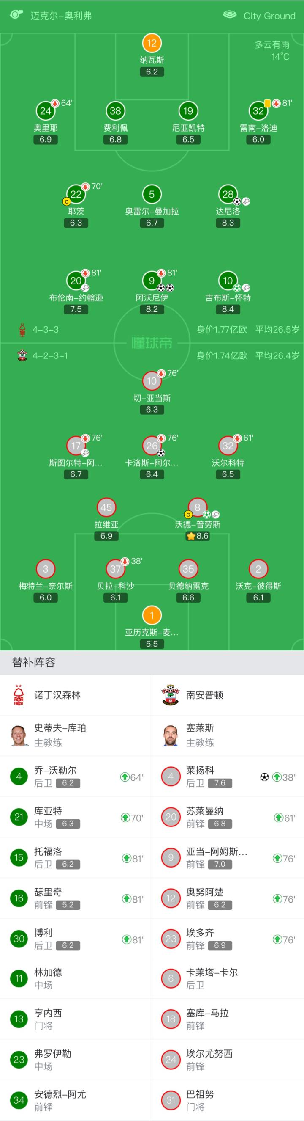Tap Southampton crest beside 4-2-3-1
This screenshot has height=1121, width=304.
22,355
